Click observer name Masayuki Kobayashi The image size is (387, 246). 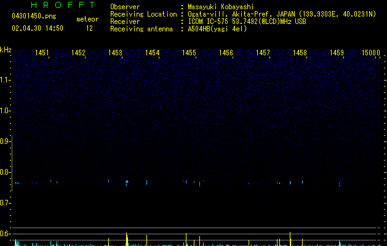click(x=221, y=7)
